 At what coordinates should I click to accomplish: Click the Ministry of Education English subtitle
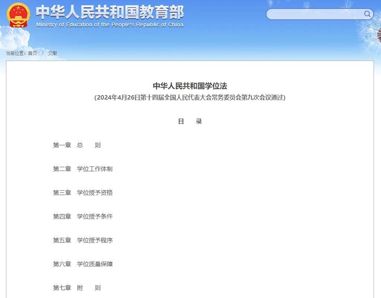coord(110,25)
